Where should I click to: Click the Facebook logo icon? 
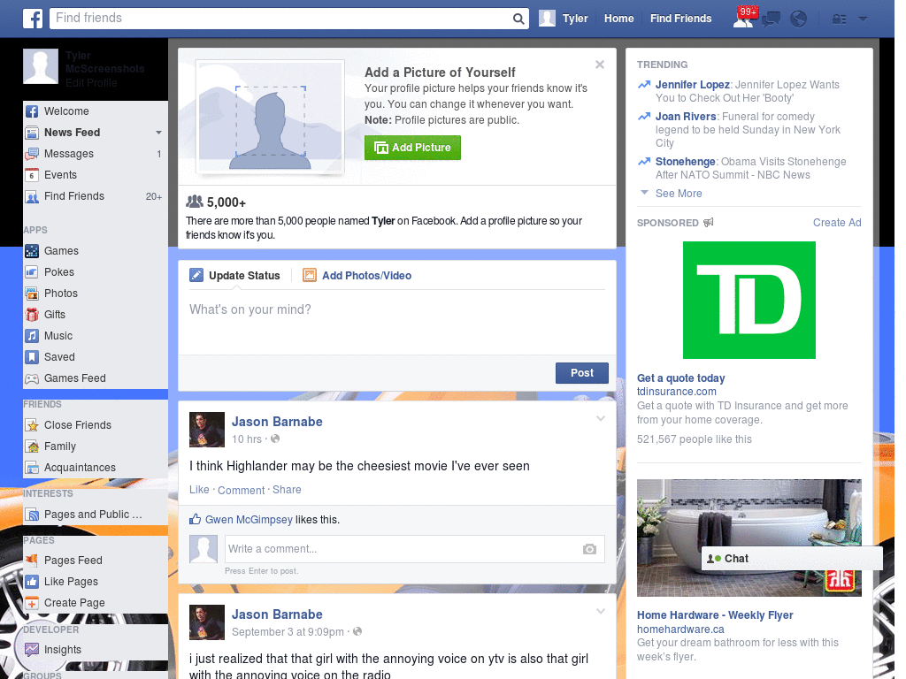(33, 19)
